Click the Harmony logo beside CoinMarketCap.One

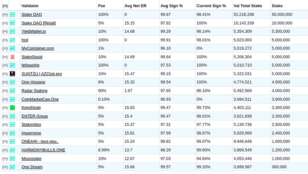12,99
